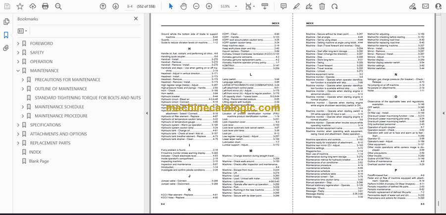Click the delete trash icon
The width and height of the screenshot is (446, 215).
[x=322, y=6]
